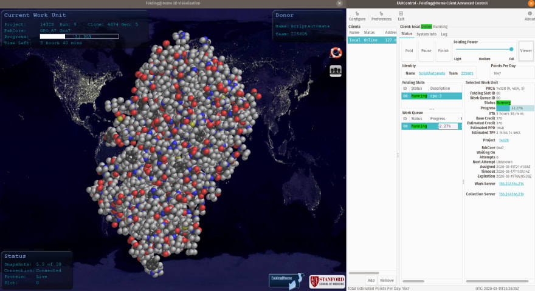Viewport: 535px width, 291px height.
Task: Open Preferences in FAHControl toolbar
Action: [x=381, y=16]
